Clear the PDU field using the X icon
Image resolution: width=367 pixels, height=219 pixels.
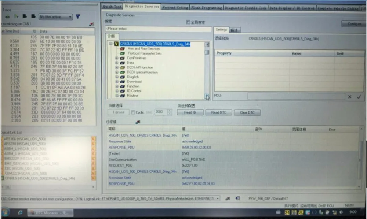350,96
